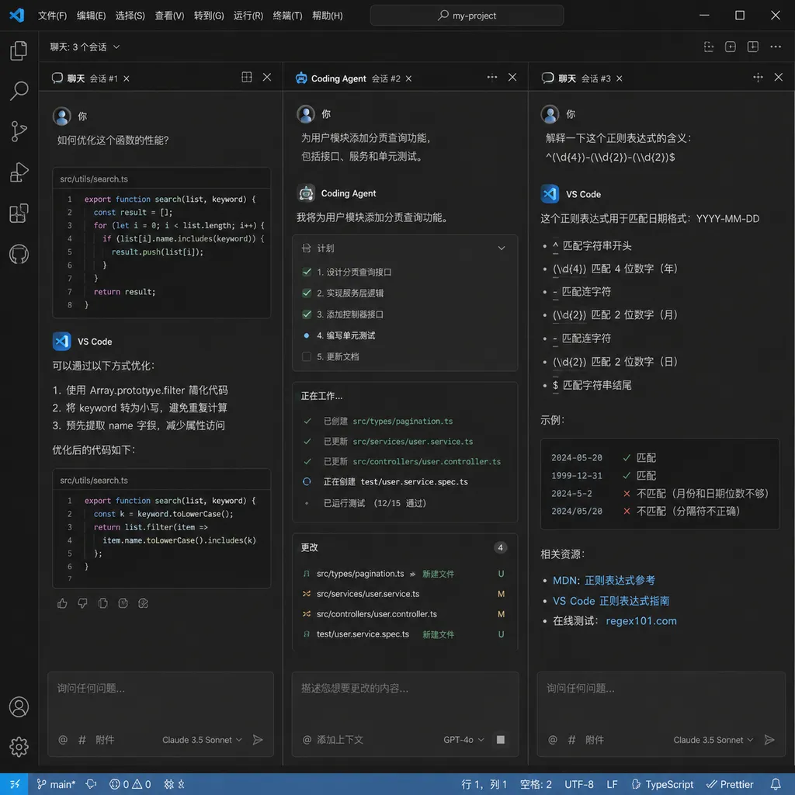
Task: Open MDN: 正则表达式参考 link
Action: (x=604, y=581)
